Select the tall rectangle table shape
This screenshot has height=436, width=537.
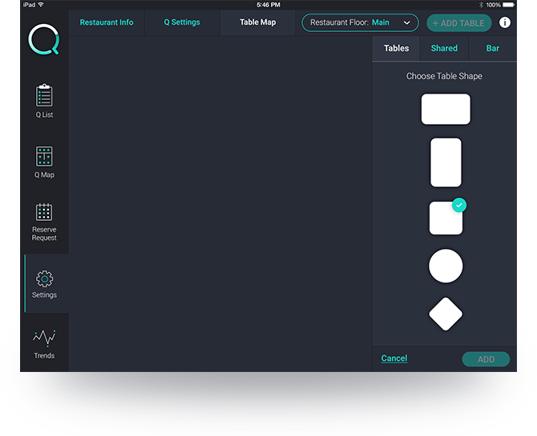tap(446, 162)
